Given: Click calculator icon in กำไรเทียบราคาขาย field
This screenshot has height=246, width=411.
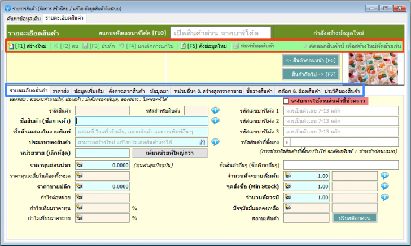Looking at the screenshot, I should pyautogui.click(x=80, y=218).
